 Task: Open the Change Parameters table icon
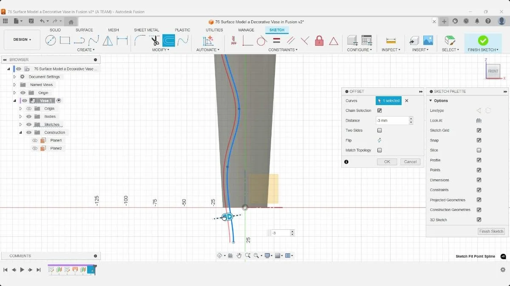point(366,41)
